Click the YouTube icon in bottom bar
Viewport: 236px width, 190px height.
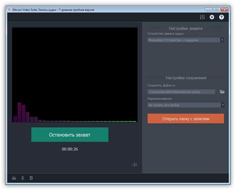coord(14,178)
